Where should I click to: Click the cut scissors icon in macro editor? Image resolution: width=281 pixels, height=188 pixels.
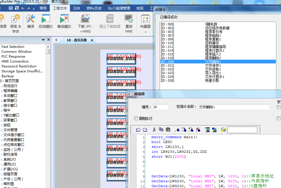(154, 130)
